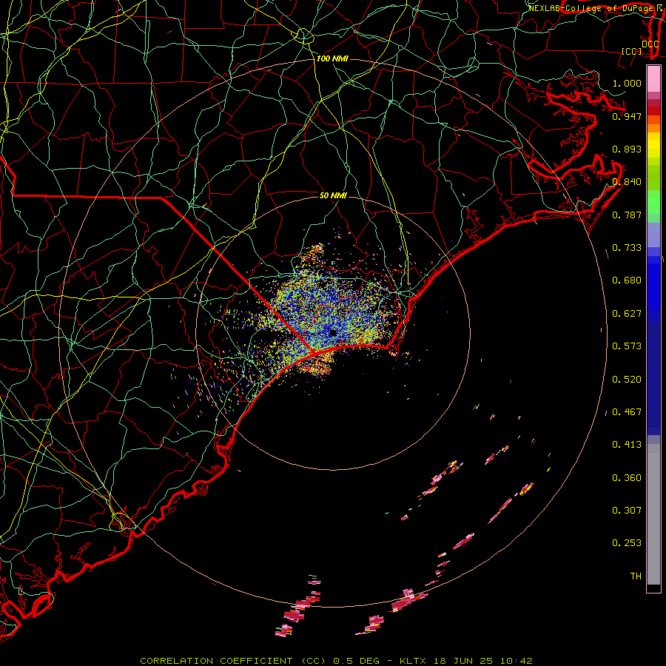The height and width of the screenshot is (666, 666).
Task: Click the TH threshold legend label
Action: pos(636,576)
